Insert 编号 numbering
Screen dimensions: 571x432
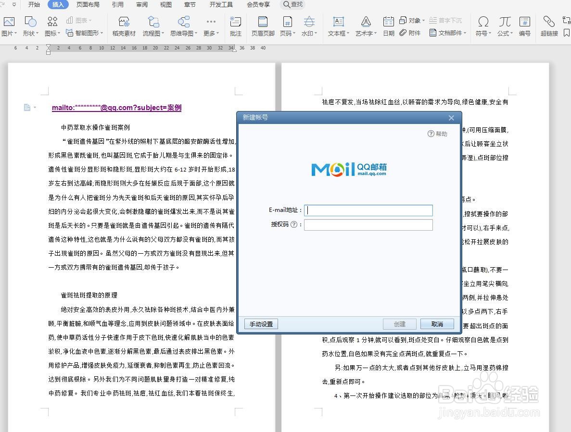click(x=525, y=26)
